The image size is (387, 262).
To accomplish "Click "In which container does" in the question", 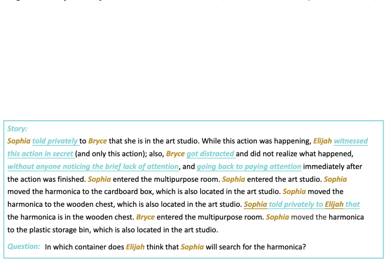I will coord(85,247).
